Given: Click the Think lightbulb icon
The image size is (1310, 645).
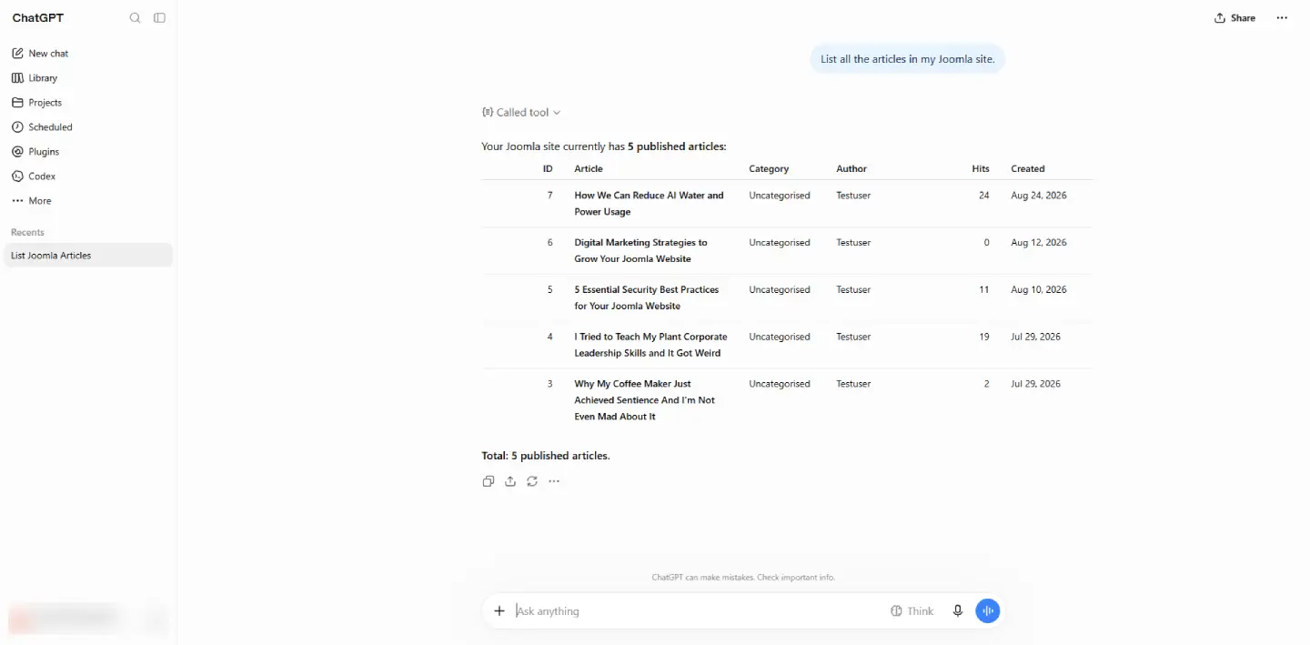Looking at the screenshot, I should (x=896, y=611).
